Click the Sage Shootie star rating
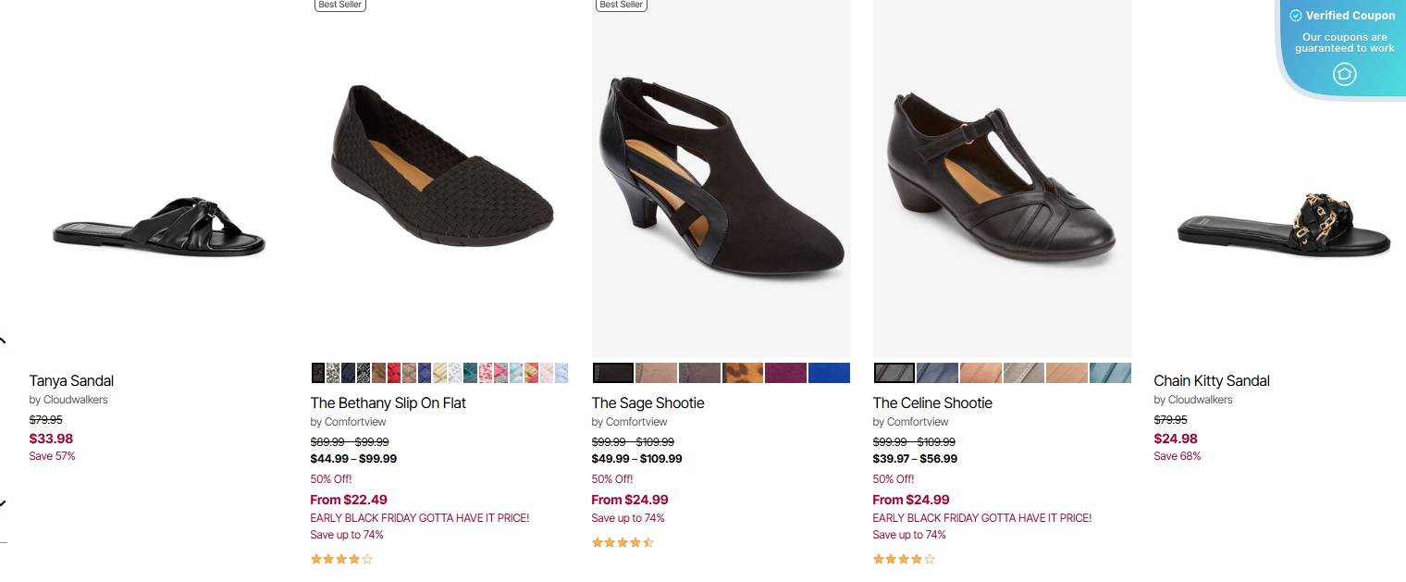This screenshot has width=1406, height=582. pos(623,542)
